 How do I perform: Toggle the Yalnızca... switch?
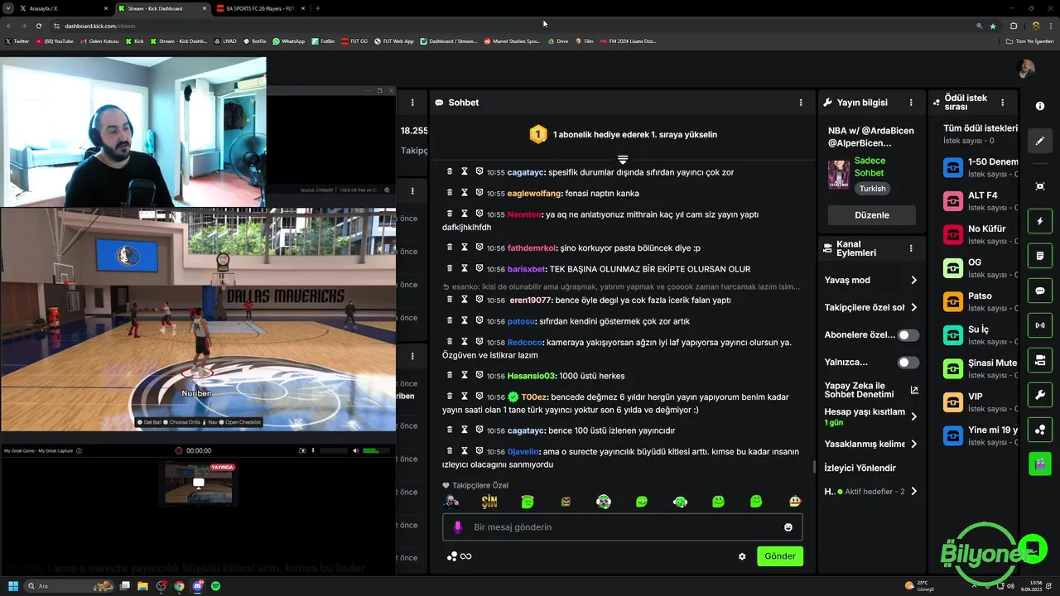908,363
